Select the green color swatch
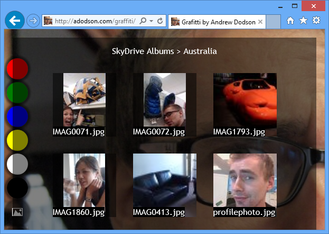 tap(17, 93)
